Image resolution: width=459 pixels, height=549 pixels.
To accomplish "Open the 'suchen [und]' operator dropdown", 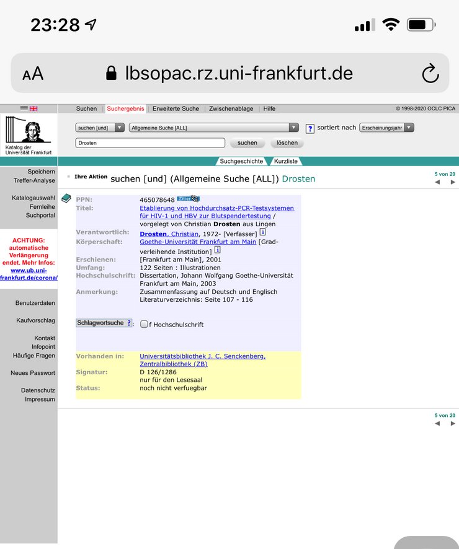I will tap(100, 128).
